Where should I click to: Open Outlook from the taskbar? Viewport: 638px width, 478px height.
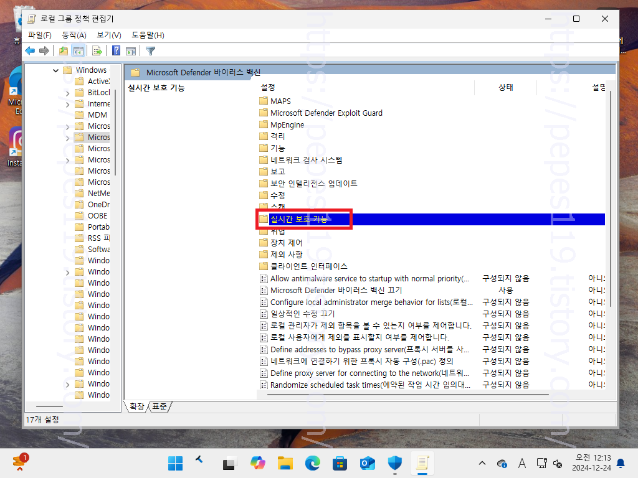[367, 463]
